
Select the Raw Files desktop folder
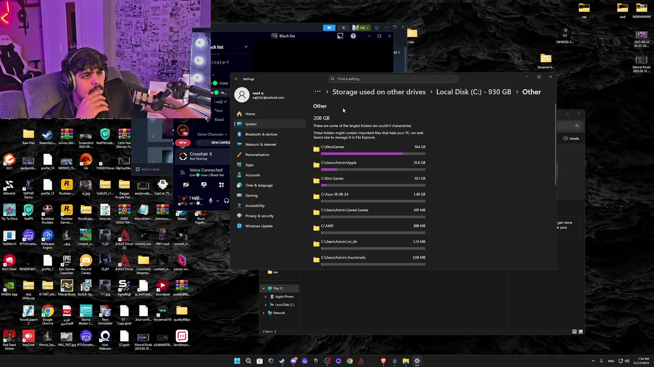point(29,137)
